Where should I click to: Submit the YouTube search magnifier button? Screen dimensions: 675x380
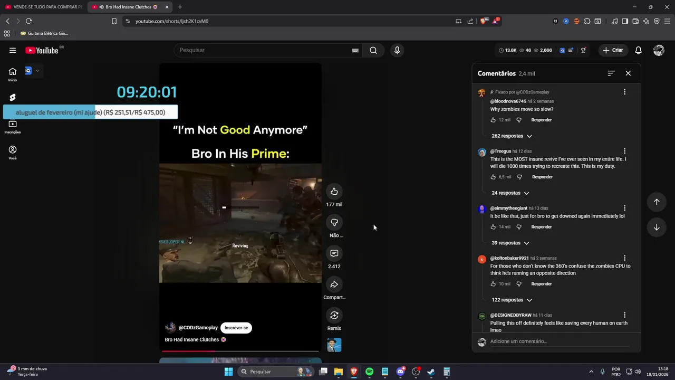pyautogui.click(x=373, y=50)
